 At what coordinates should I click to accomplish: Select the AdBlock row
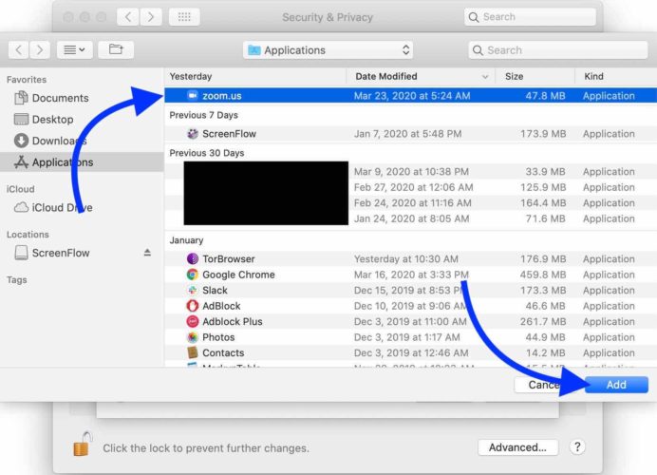tap(410, 306)
